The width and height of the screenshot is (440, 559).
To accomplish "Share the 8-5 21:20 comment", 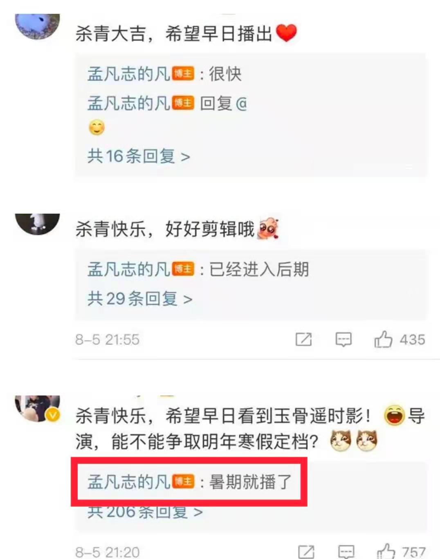I will coord(306,552).
